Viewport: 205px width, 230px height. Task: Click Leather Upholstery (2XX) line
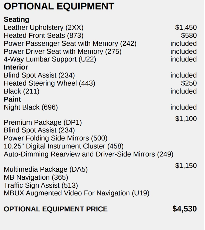[43, 27]
